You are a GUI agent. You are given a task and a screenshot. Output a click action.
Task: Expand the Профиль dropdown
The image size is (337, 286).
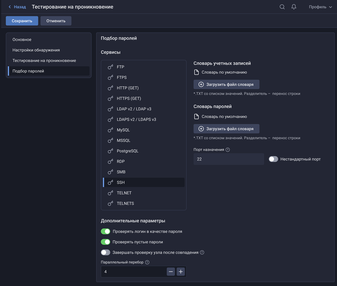320,7
